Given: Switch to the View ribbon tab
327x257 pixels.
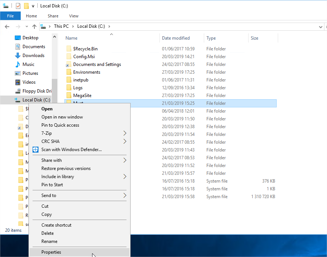Looking at the screenshot, I should [x=74, y=16].
